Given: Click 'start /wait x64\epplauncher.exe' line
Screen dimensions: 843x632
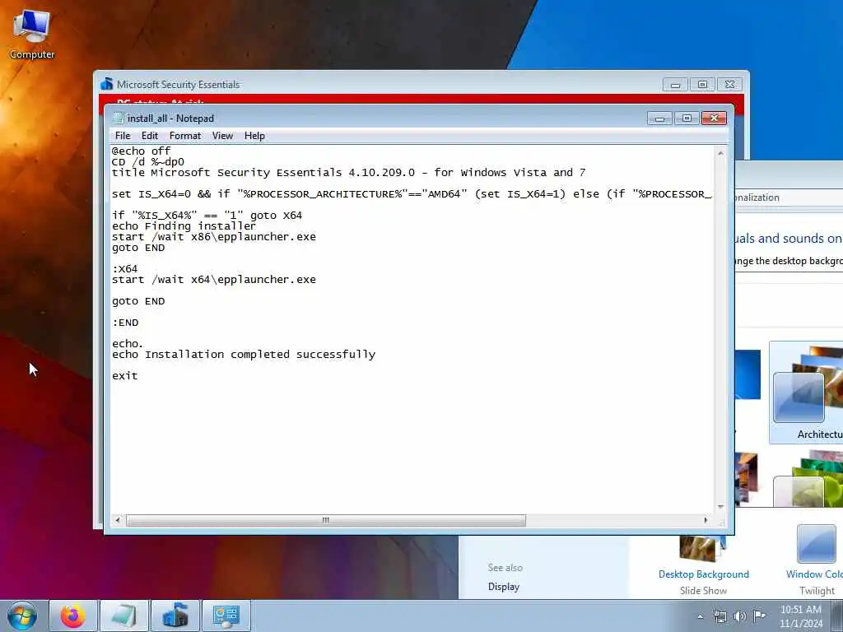Looking at the screenshot, I should point(214,280).
